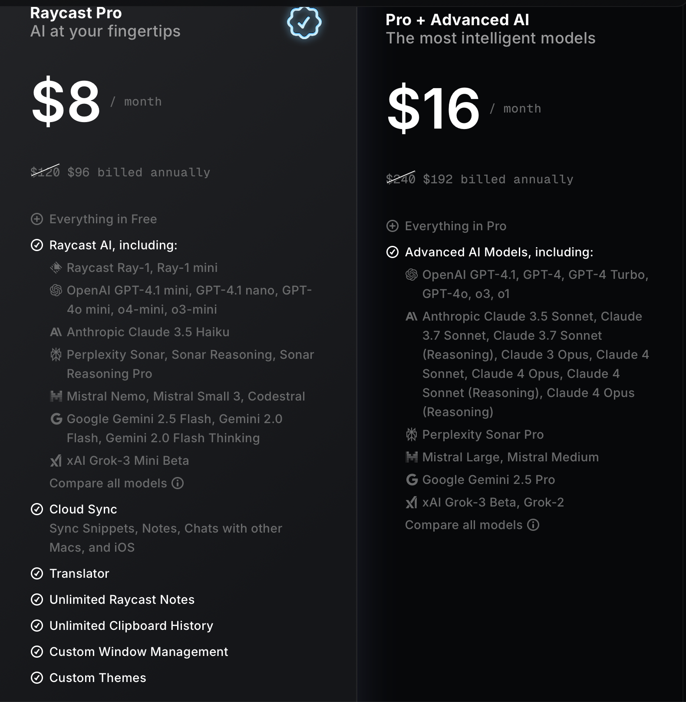Click the xAI logo beside Grok-3 Mini Beta
Image resolution: width=686 pixels, height=702 pixels.
point(56,461)
